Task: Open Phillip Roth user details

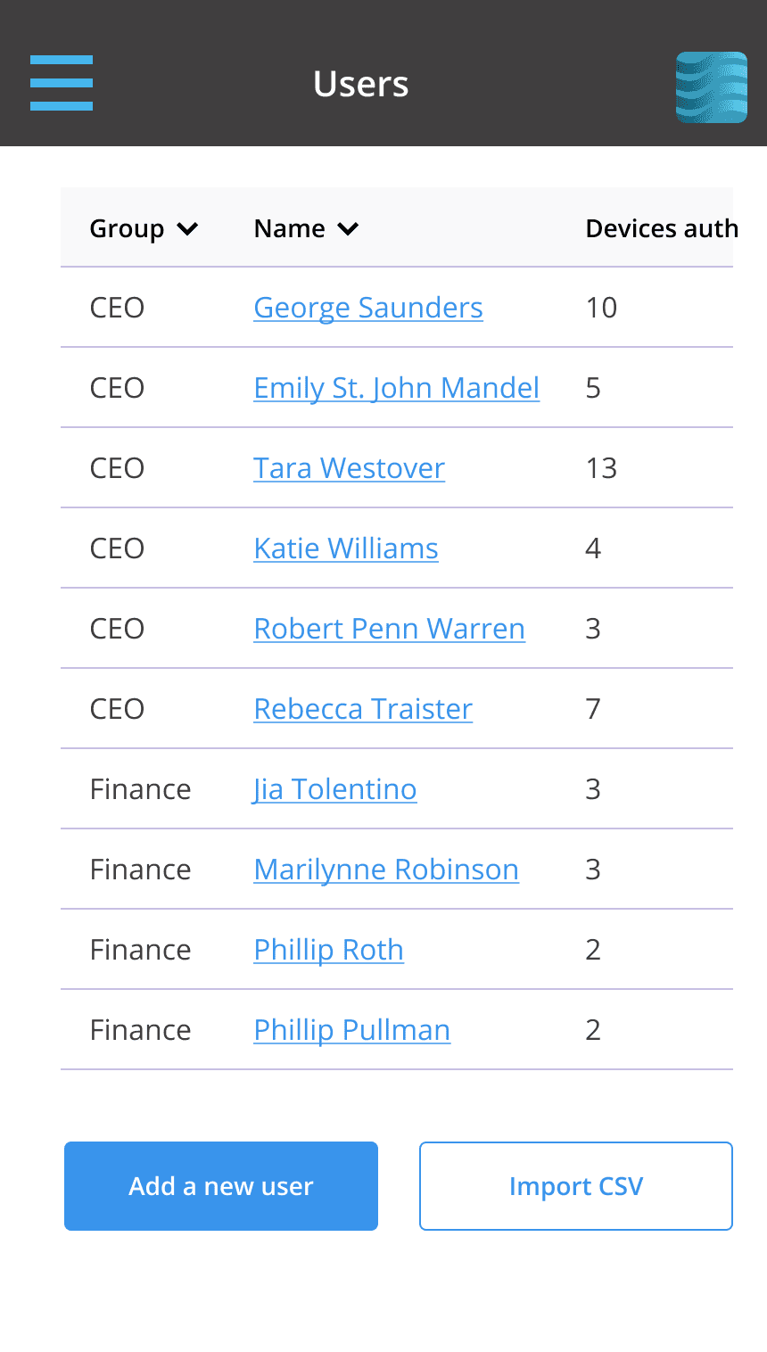Action: [x=328, y=950]
